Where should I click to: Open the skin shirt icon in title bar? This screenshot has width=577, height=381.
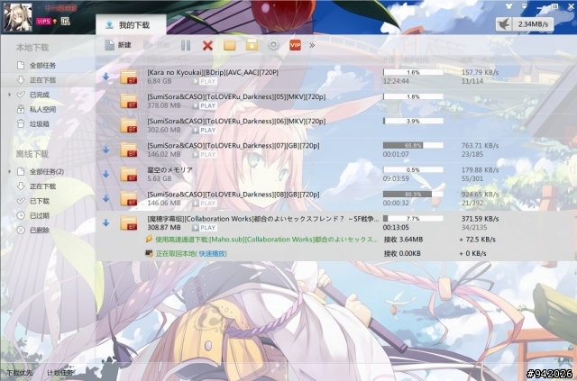(x=508, y=6)
